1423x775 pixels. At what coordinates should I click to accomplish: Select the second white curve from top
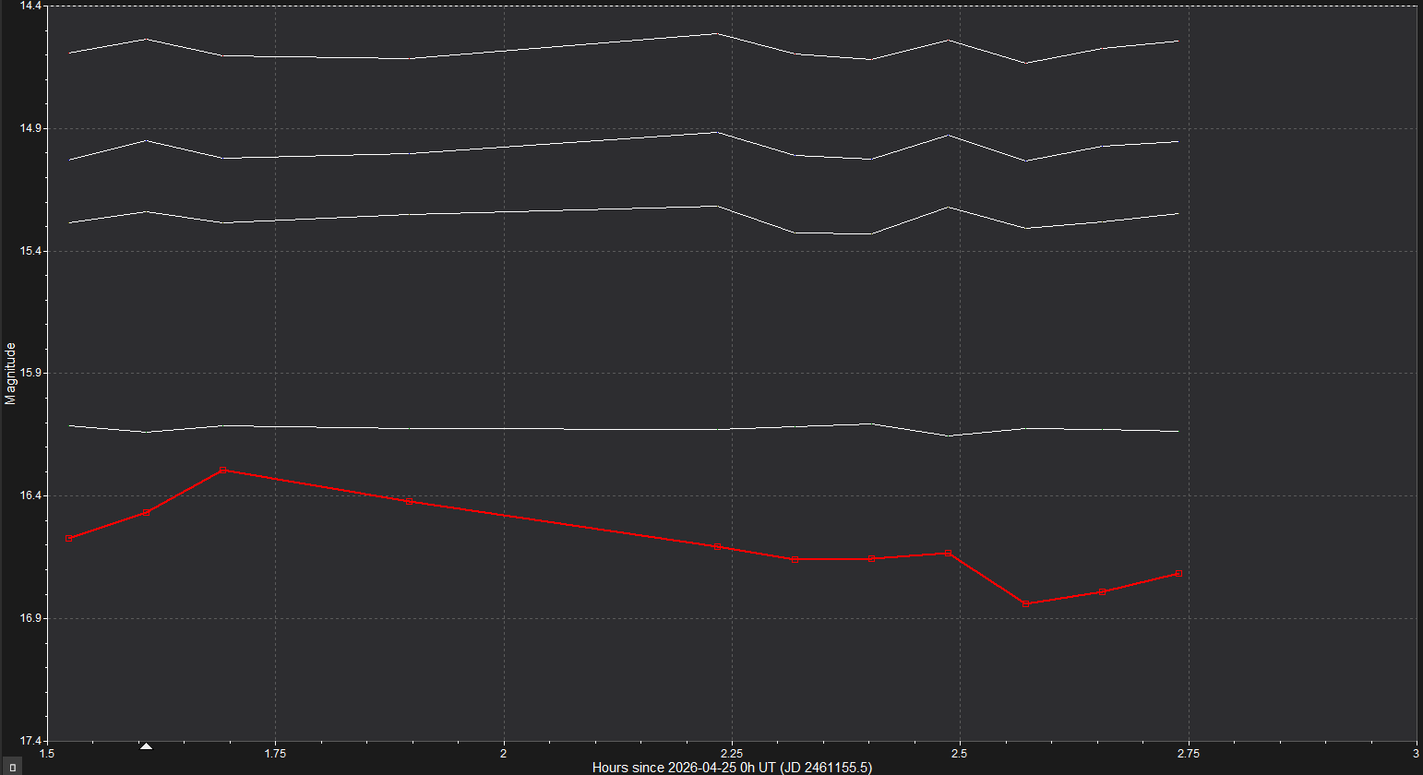[x=554, y=144]
